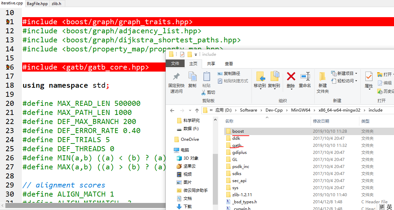Click the 粘贴 clipboard icon
This screenshot has width=394, height=210.
pos(206,77)
